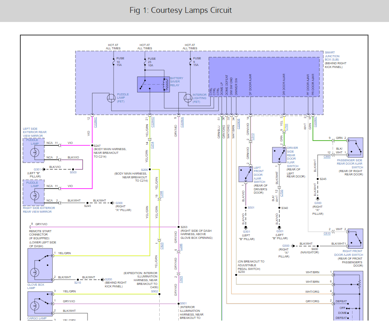Open the C800 connector link
Image resolution: width=389 pixels, height=333 pixels.
point(327,157)
